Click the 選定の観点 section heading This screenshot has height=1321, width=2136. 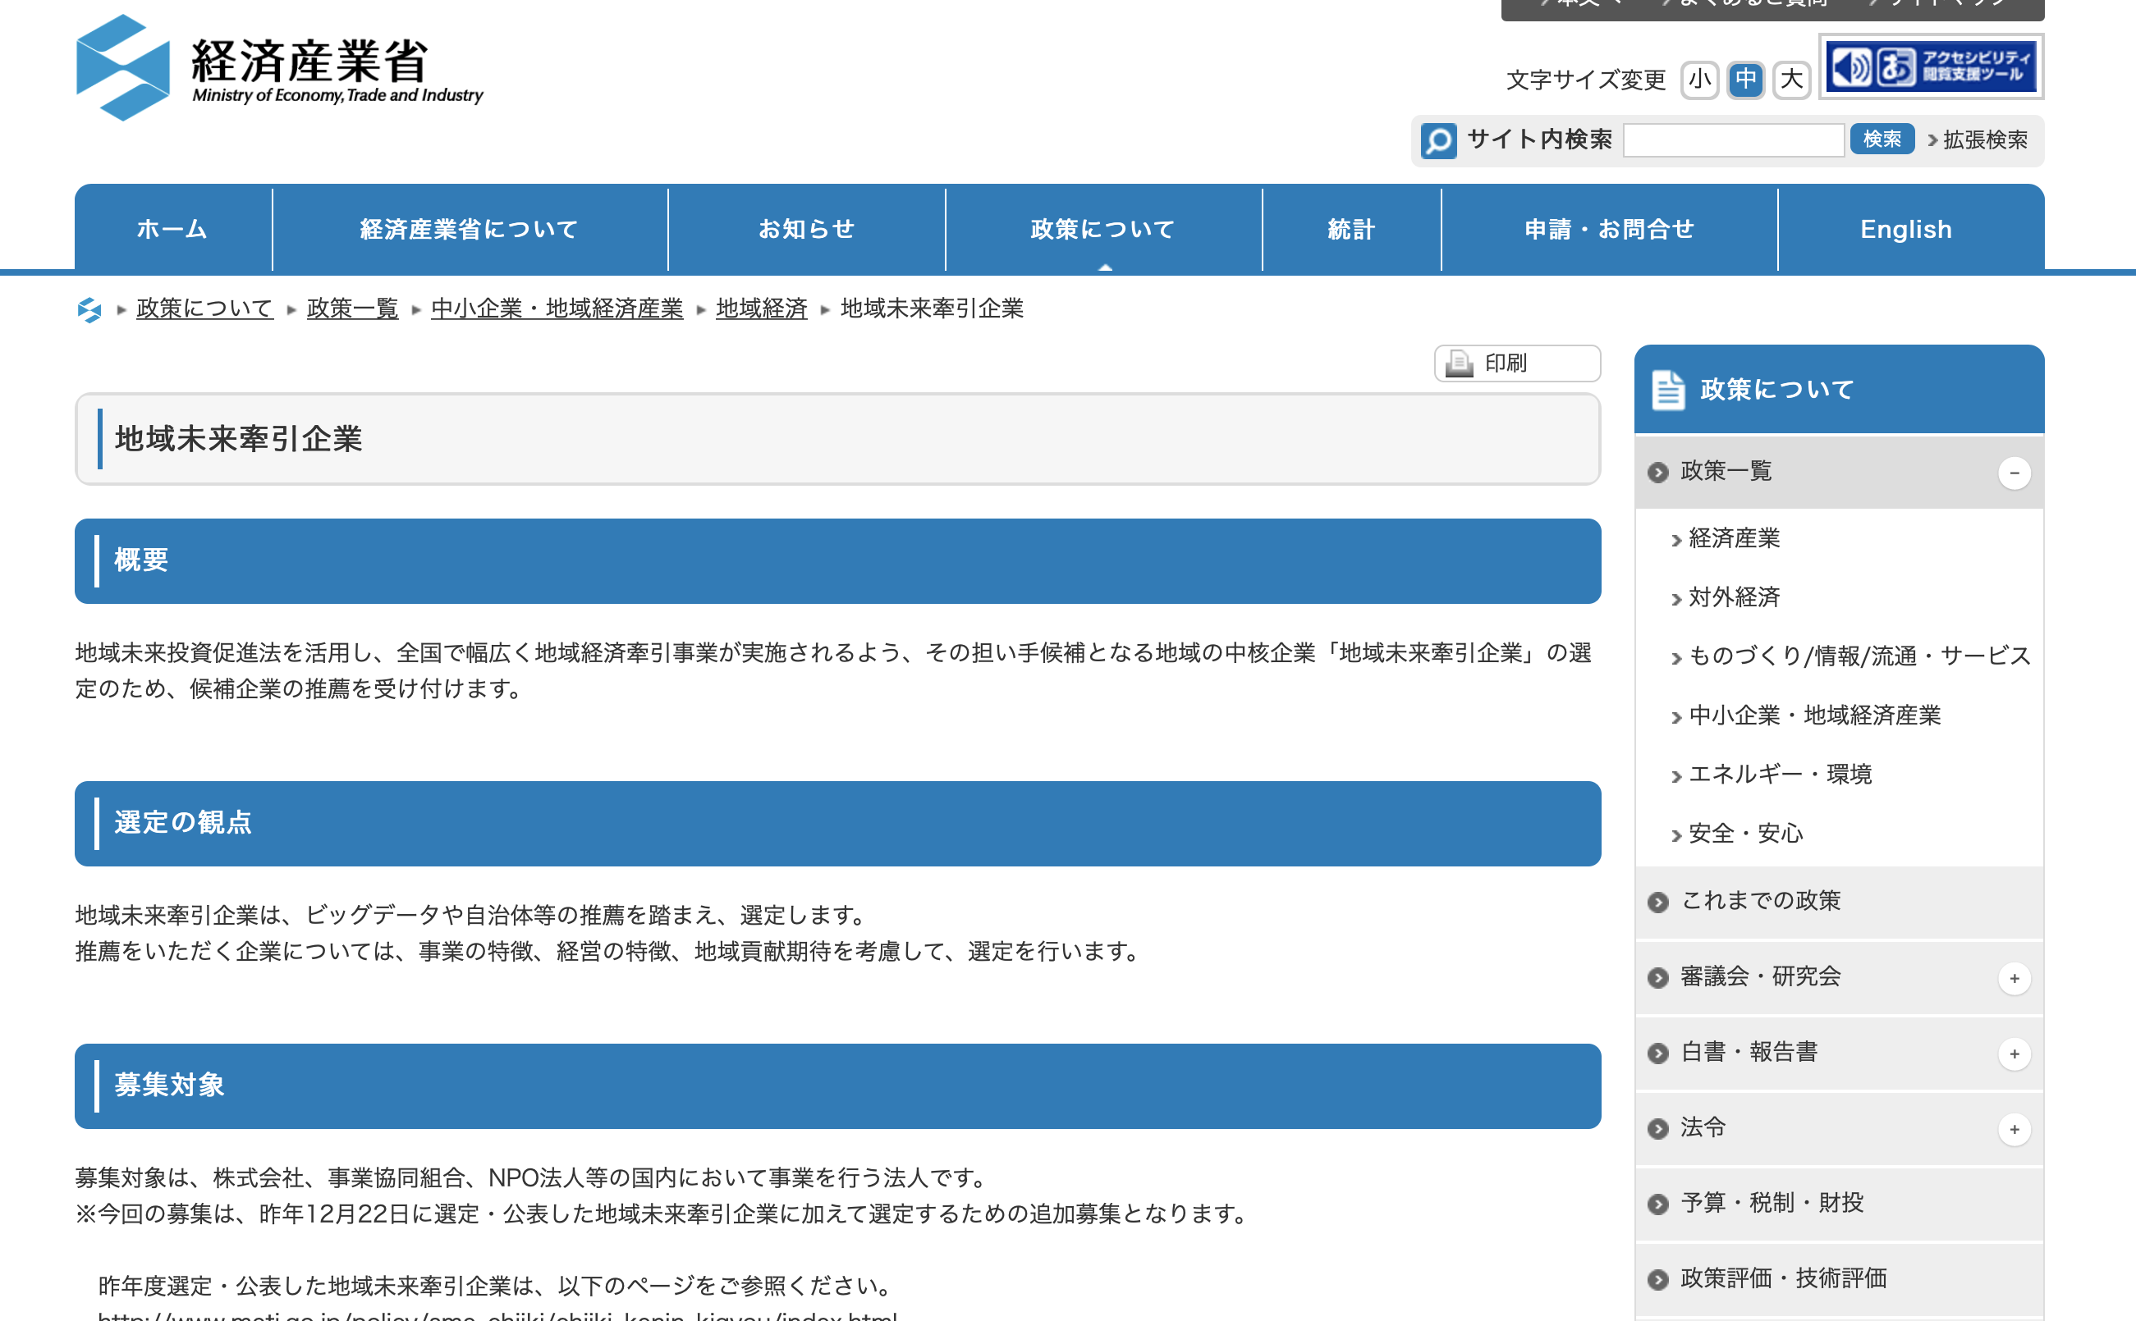click(837, 824)
